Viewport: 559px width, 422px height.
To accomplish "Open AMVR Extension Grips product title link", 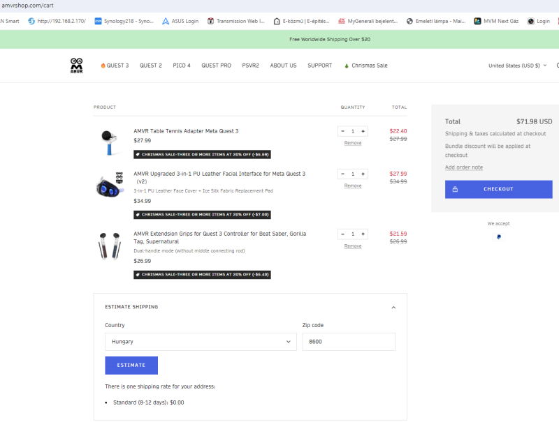I will tap(220, 237).
